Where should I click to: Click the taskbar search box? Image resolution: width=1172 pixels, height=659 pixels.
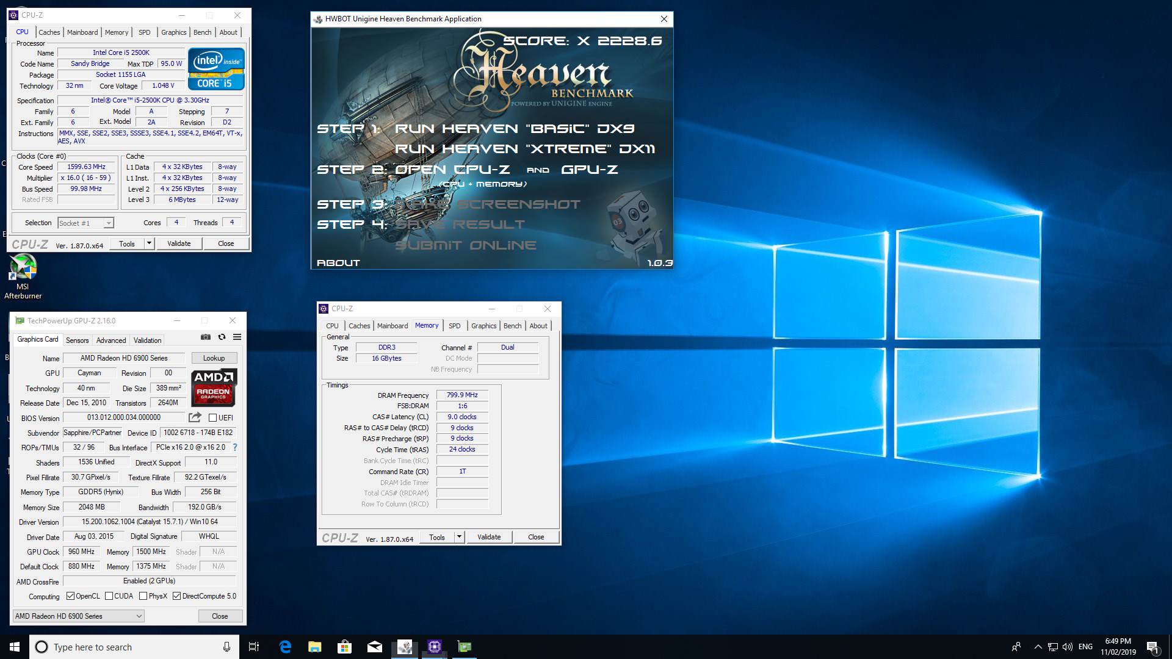click(x=134, y=647)
